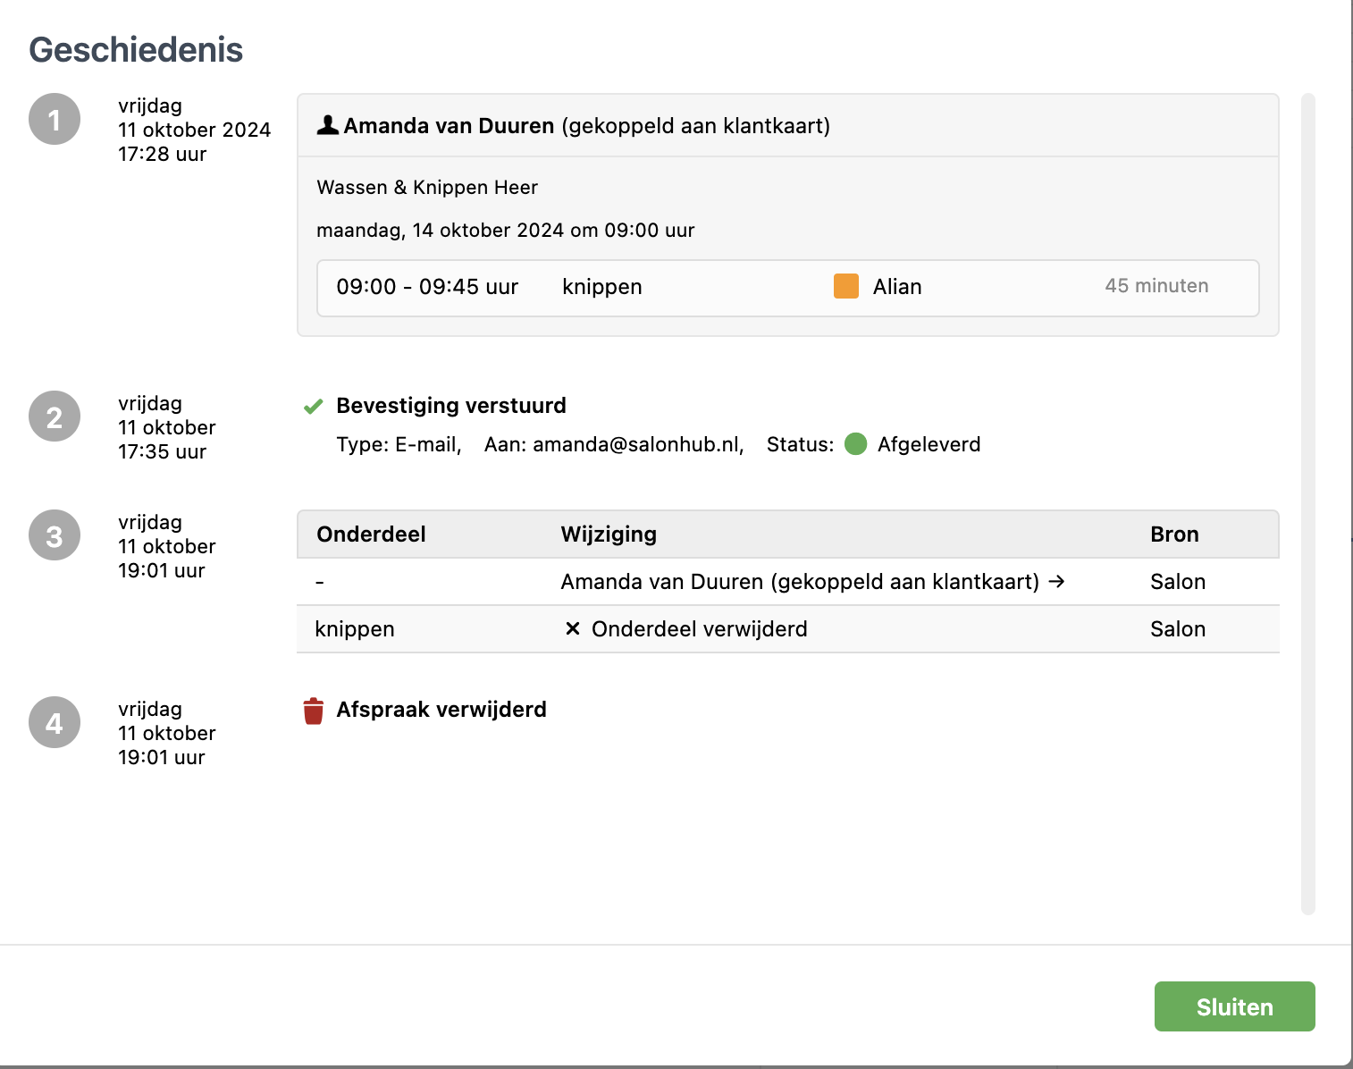This screenshot has width=1353, height=1069.
Task: Click the step 3 circle marker
Action: coord(55,535)
